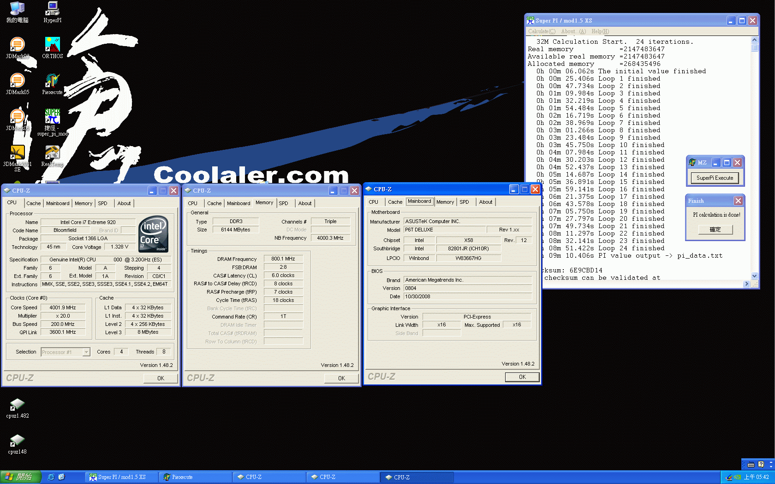
Task: Open the About menu in Super PI
Action: coord(573,31)
